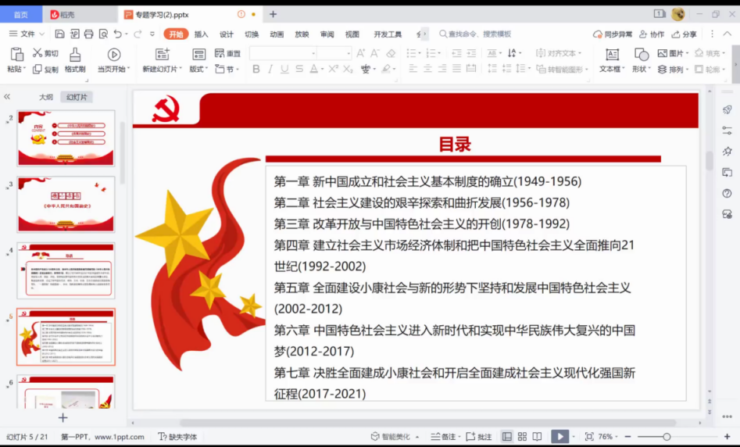Open the font name dropdown
This screenshot has height=447, width=740.
point(313,53)
